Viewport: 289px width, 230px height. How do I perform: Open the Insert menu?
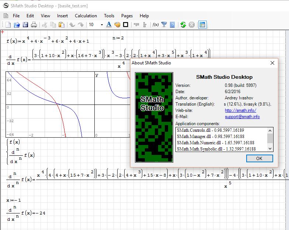[62, 16]
